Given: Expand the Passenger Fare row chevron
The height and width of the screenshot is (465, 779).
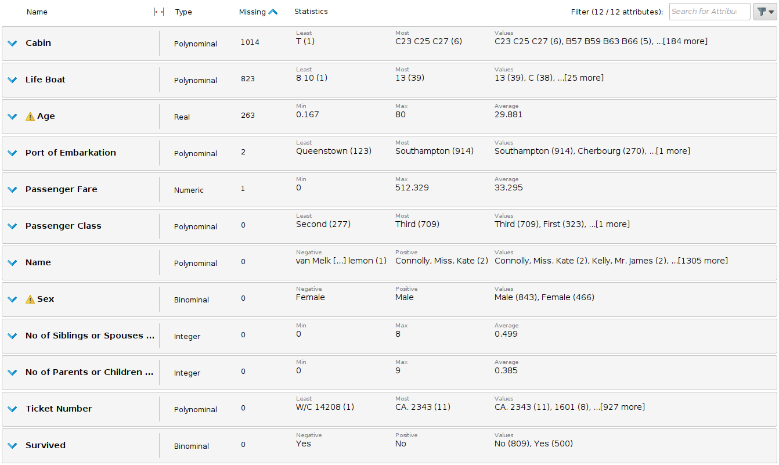Looking at the screenshot, I should pyautogui.click(x=12, y=190).
